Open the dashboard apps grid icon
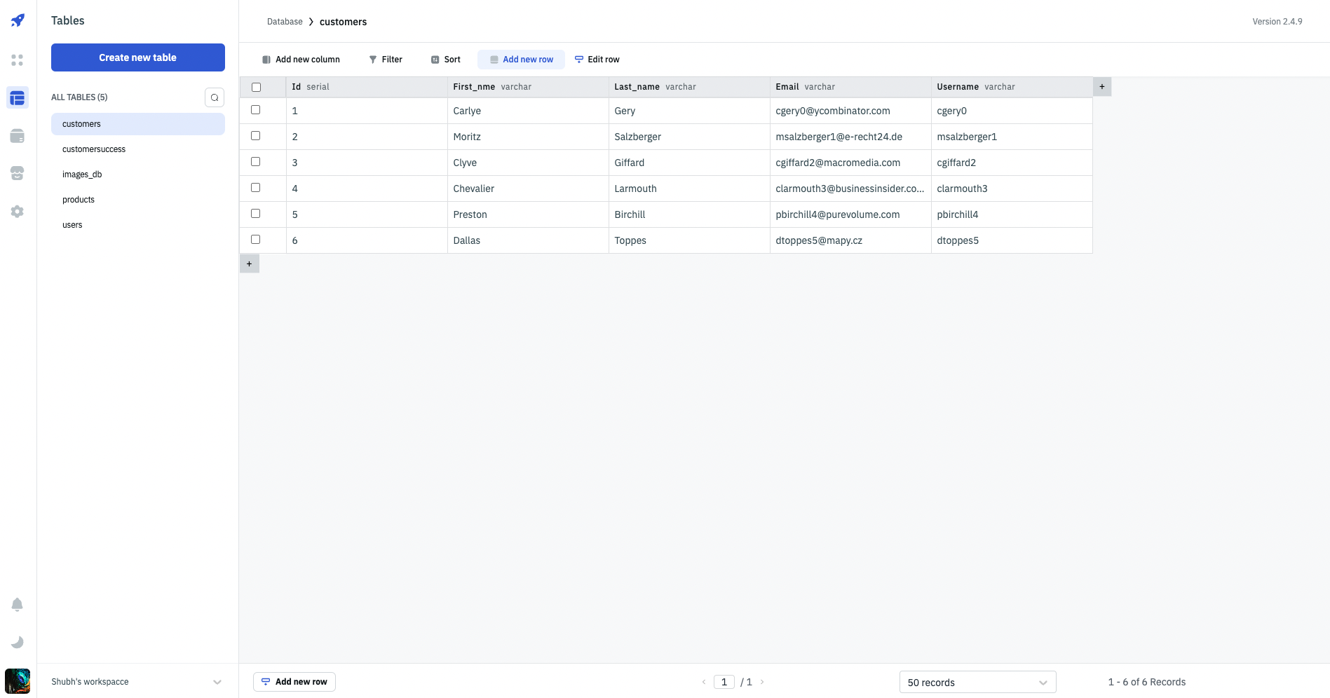1330x698 pixels. click(18, 60)
